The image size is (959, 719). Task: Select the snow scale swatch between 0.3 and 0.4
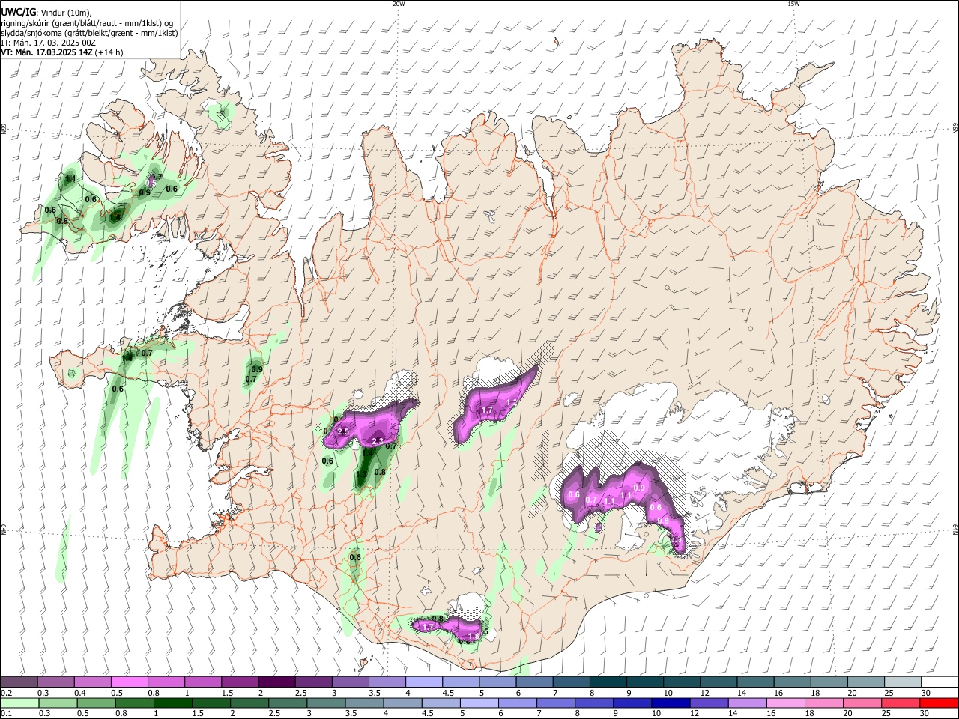click(x=56, y=682)
